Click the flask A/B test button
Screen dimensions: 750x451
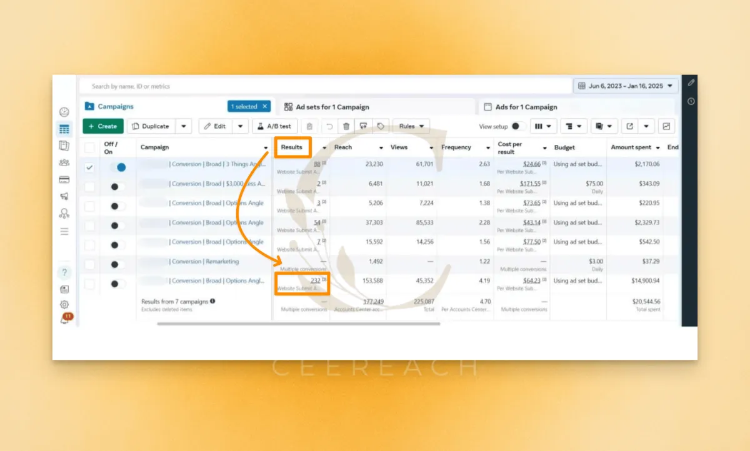pyautogui.click(x=276, y=126)
